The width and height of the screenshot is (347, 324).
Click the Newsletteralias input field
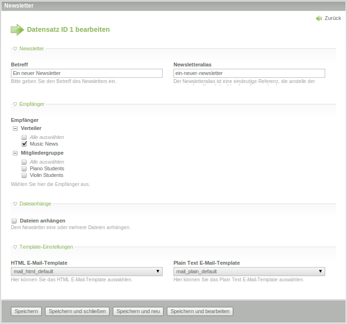[249, 73]
